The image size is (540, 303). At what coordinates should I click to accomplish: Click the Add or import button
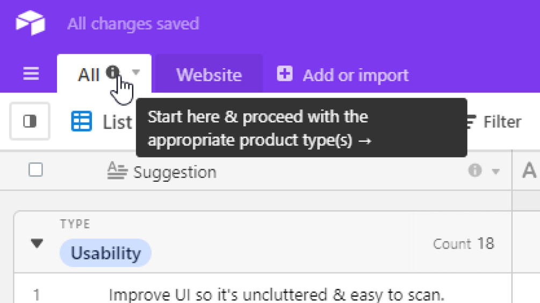[355, 75]
